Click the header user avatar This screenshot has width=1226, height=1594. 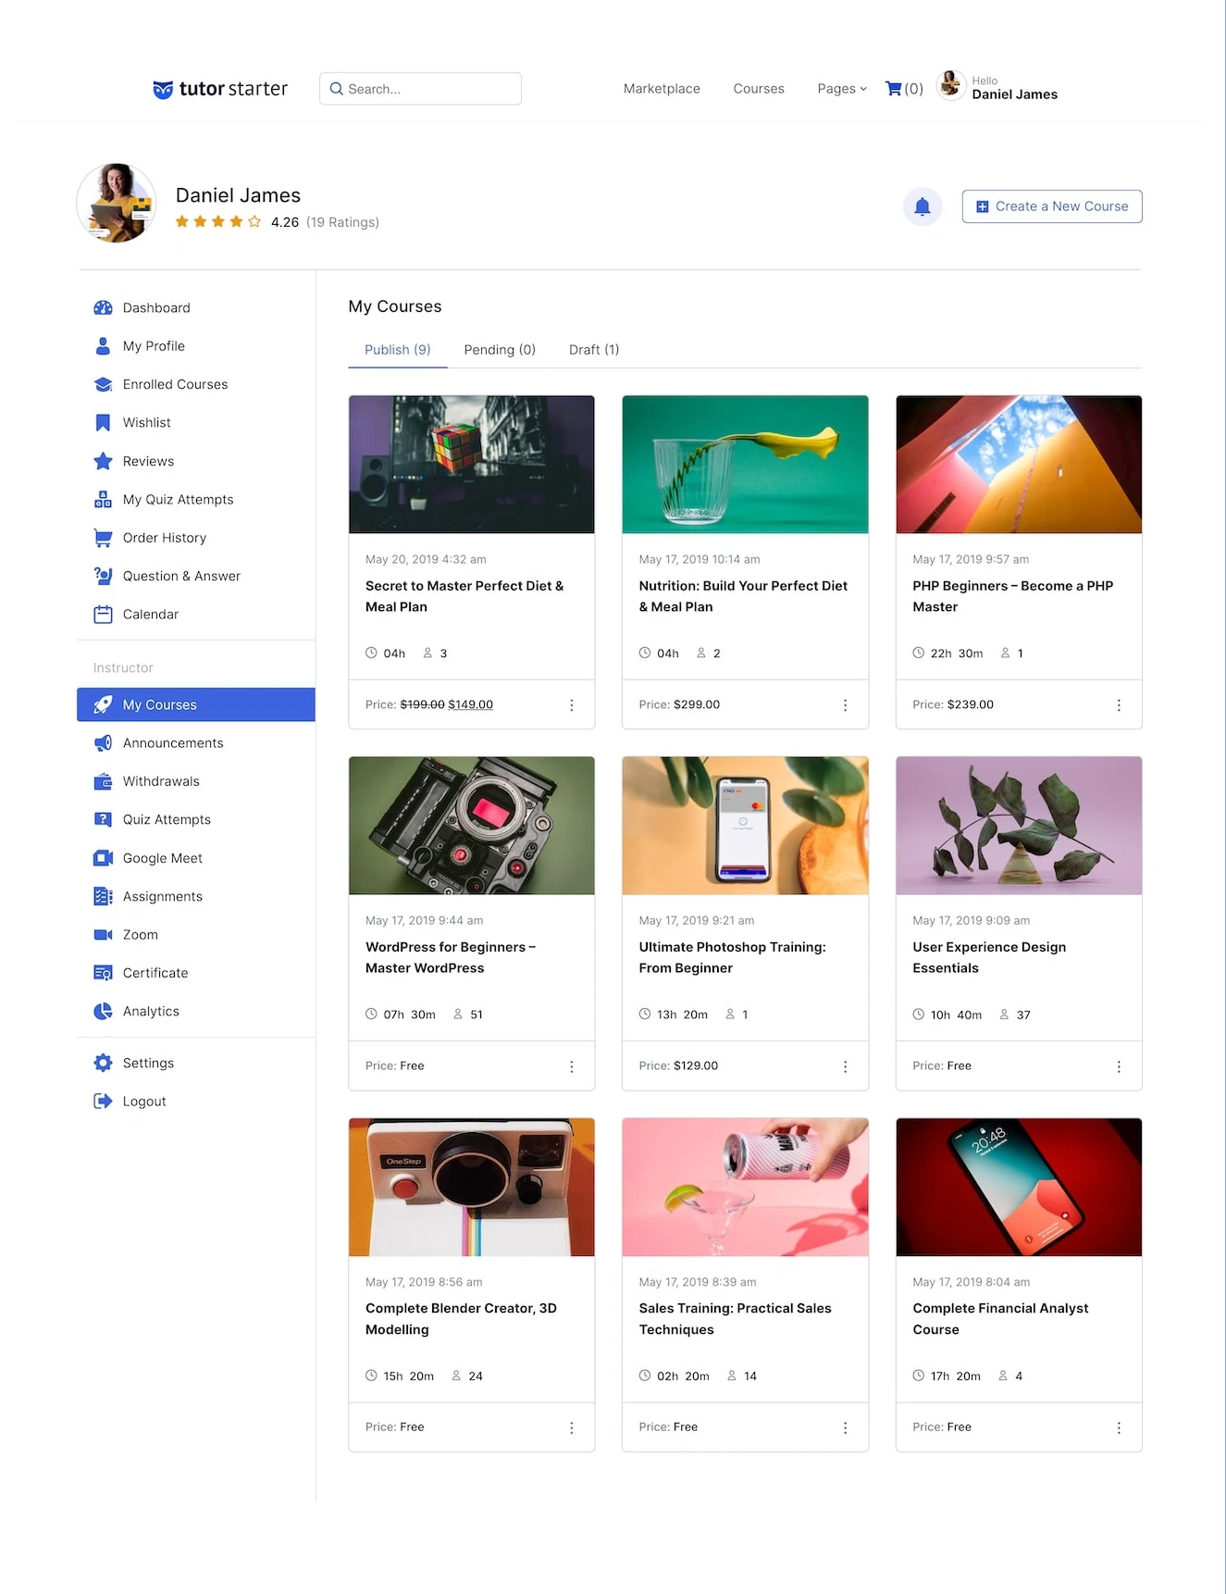click(950, 85)
